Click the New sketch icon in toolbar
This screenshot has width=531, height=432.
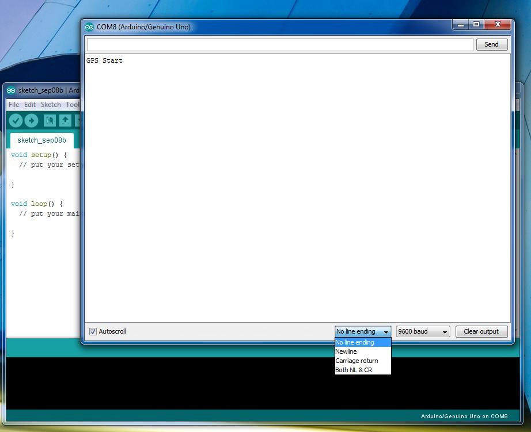tap(50, 120)
